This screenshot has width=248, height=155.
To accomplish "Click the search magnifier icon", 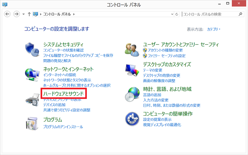I will tap(240, 14).
